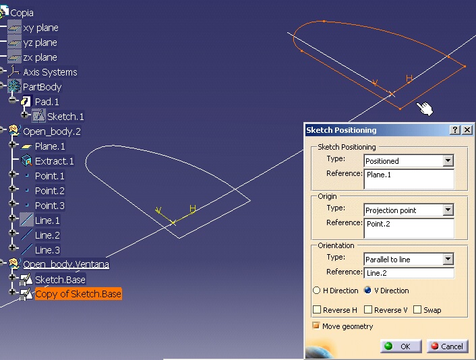
Task: Open the dialog help question-mark button
Action: point(455,130)
